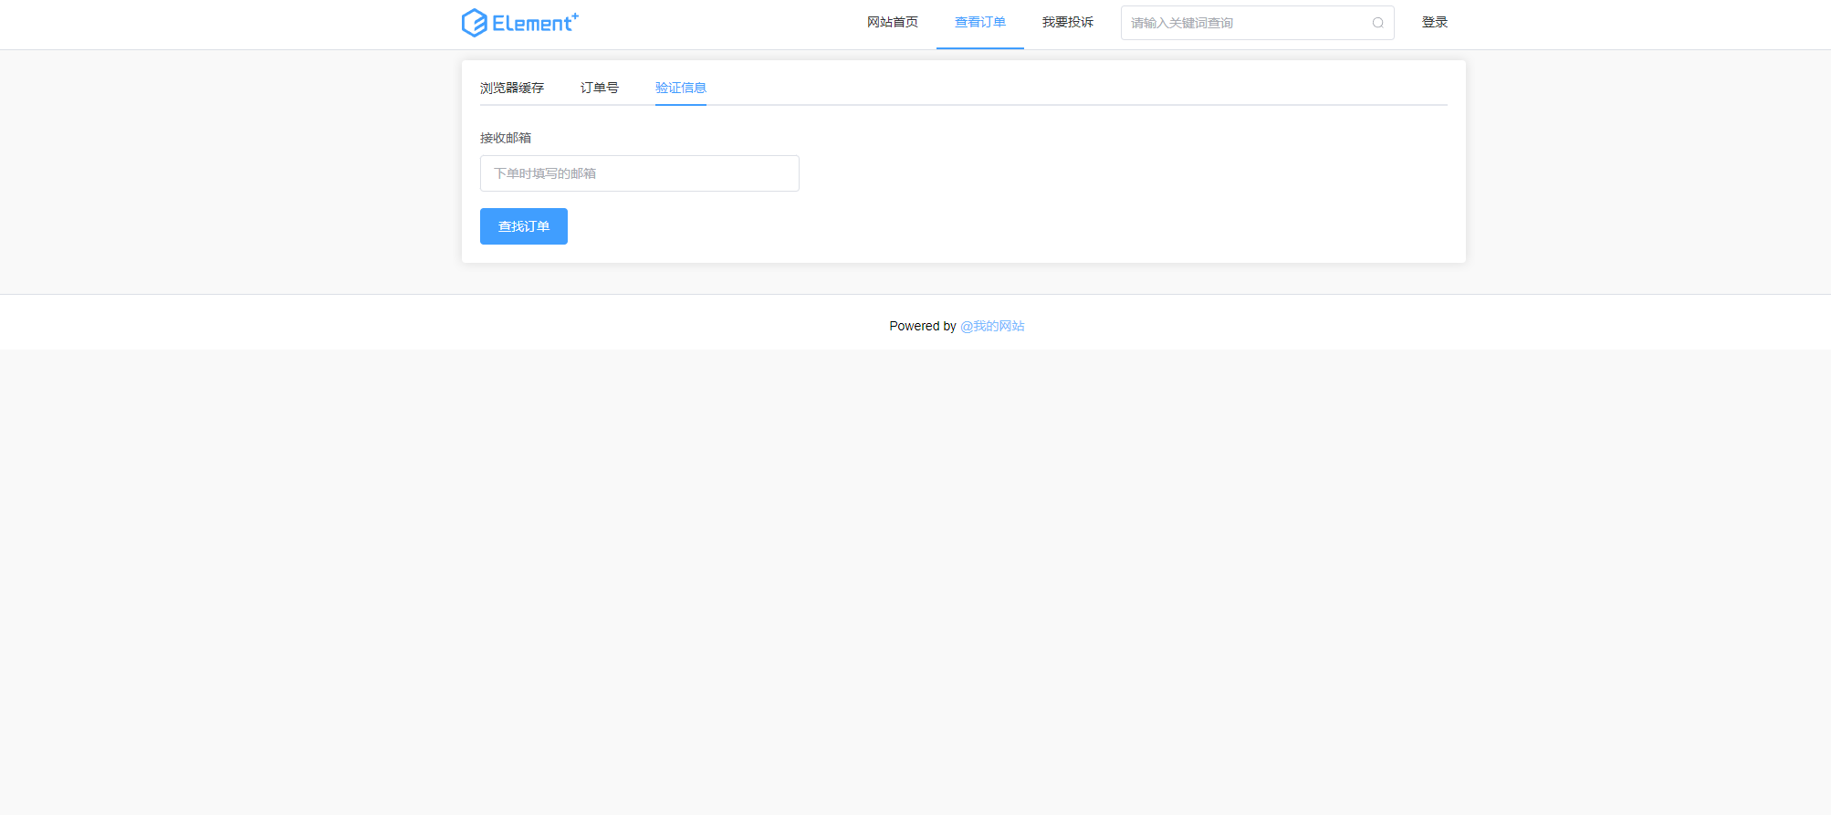Click the blue underline beneath 验证信息

pos(680,104)
